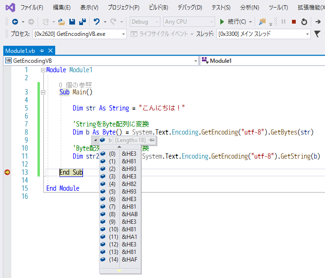Click the Open File folder icon
Image resolution: width=325 pixels, height=278 pixels.
(x=61, y=22)
